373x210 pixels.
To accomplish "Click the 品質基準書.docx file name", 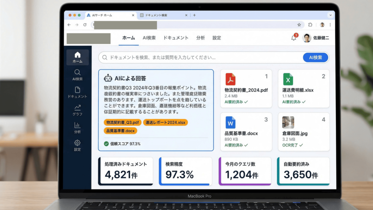I will pyautogui.click(x=241, y=133).
